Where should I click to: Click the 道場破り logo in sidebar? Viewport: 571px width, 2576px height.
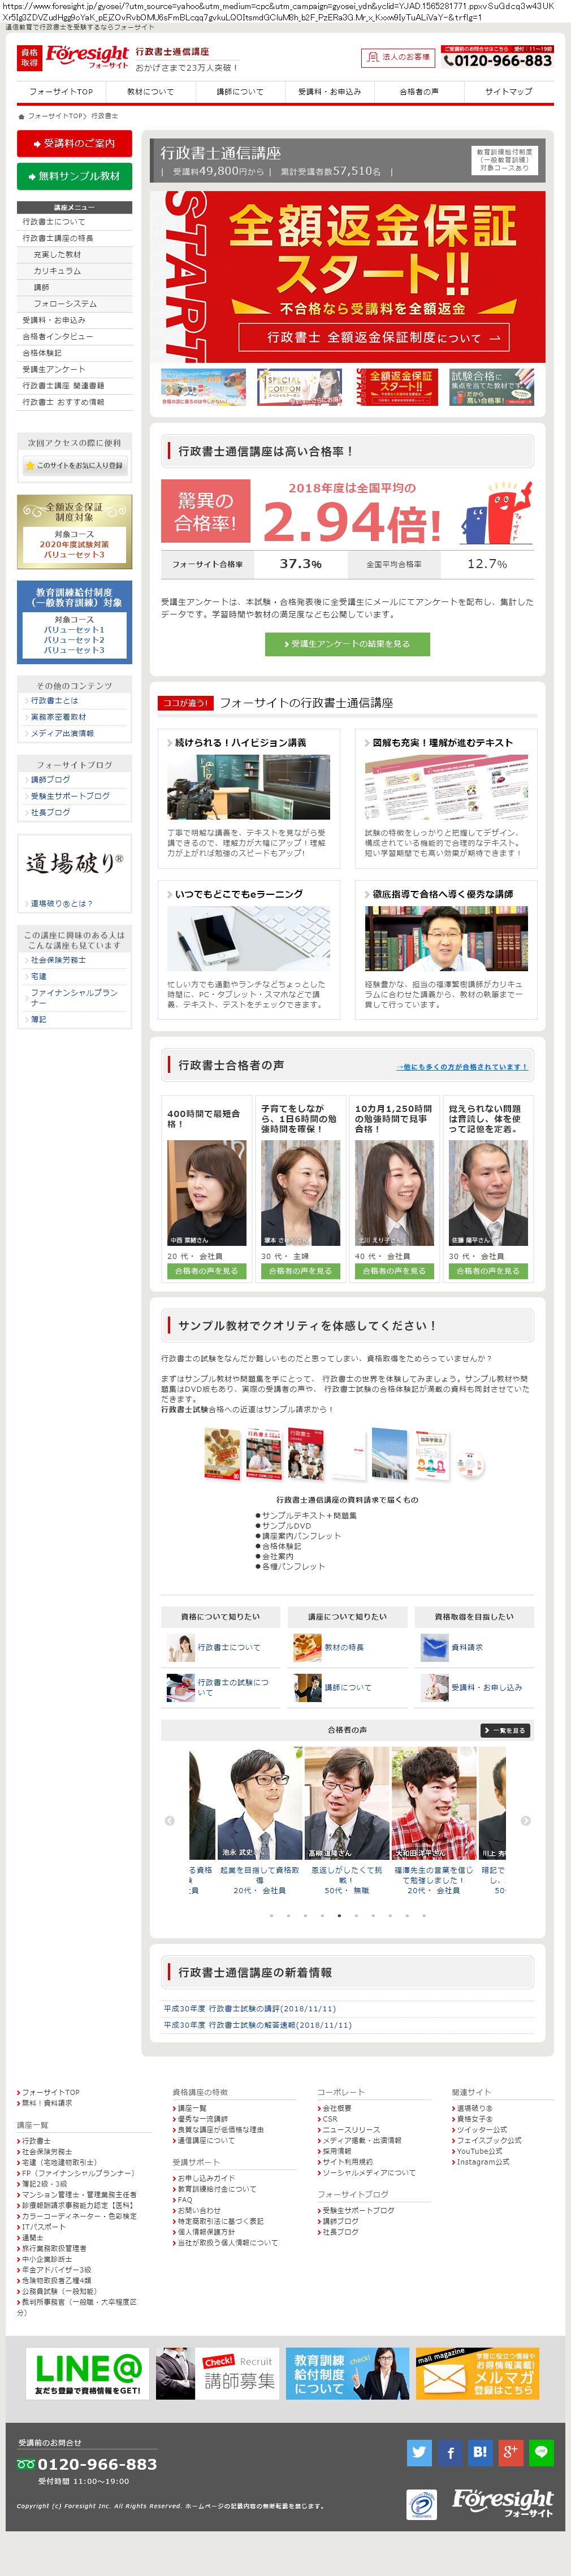click(x=74, y=864)
